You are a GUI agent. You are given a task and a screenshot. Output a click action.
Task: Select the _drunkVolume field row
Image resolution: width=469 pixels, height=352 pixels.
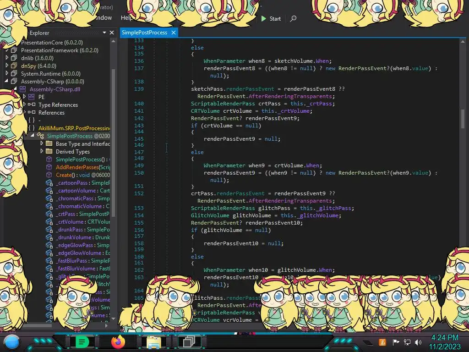coord(82,237)
